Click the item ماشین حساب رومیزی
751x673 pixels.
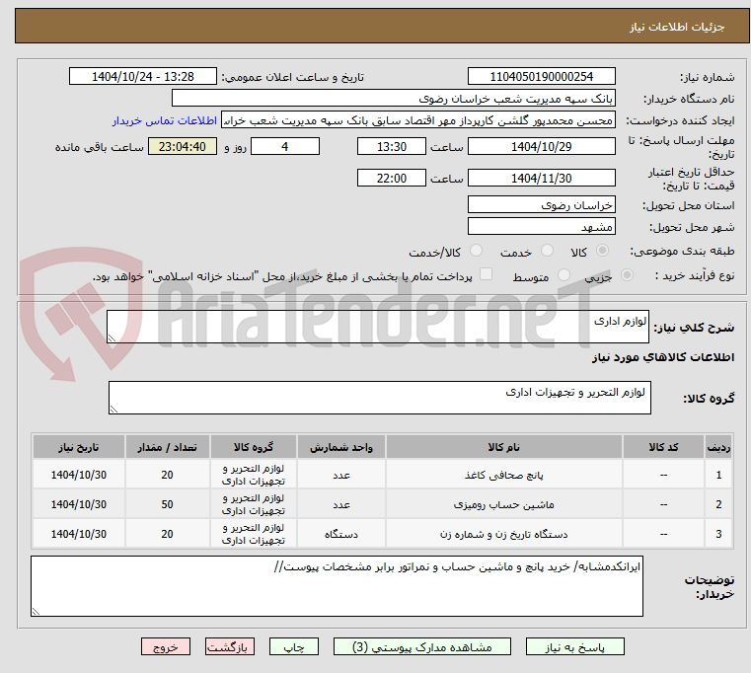click(504, 504)
